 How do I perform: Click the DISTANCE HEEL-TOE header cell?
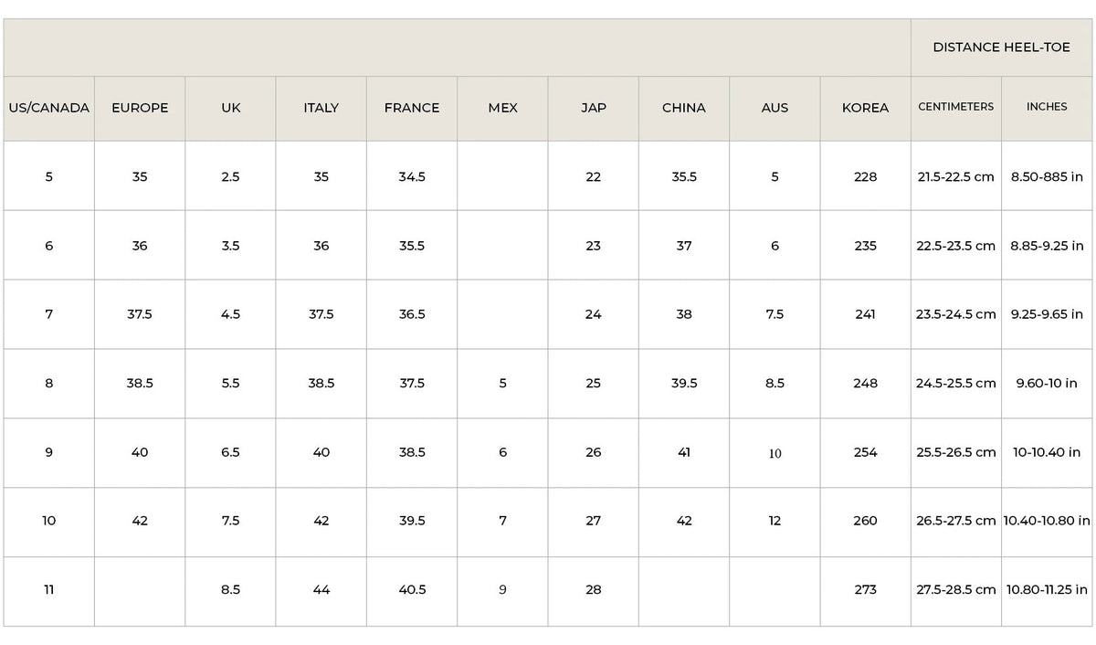click(x=1001, y=48)
